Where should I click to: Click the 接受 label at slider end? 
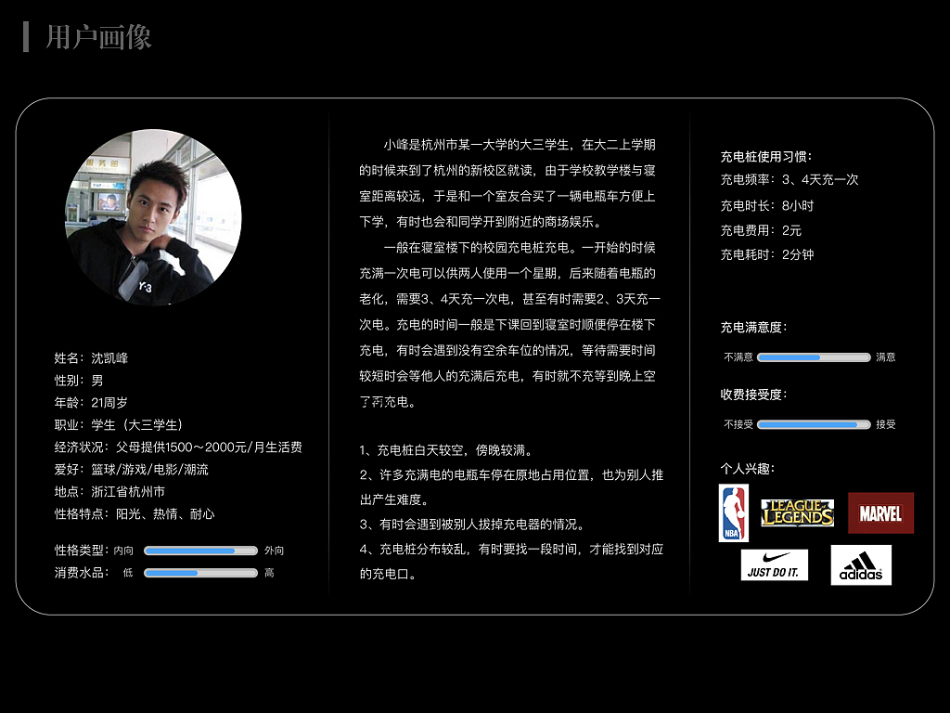pyautogui.click(x=886, y=424)
